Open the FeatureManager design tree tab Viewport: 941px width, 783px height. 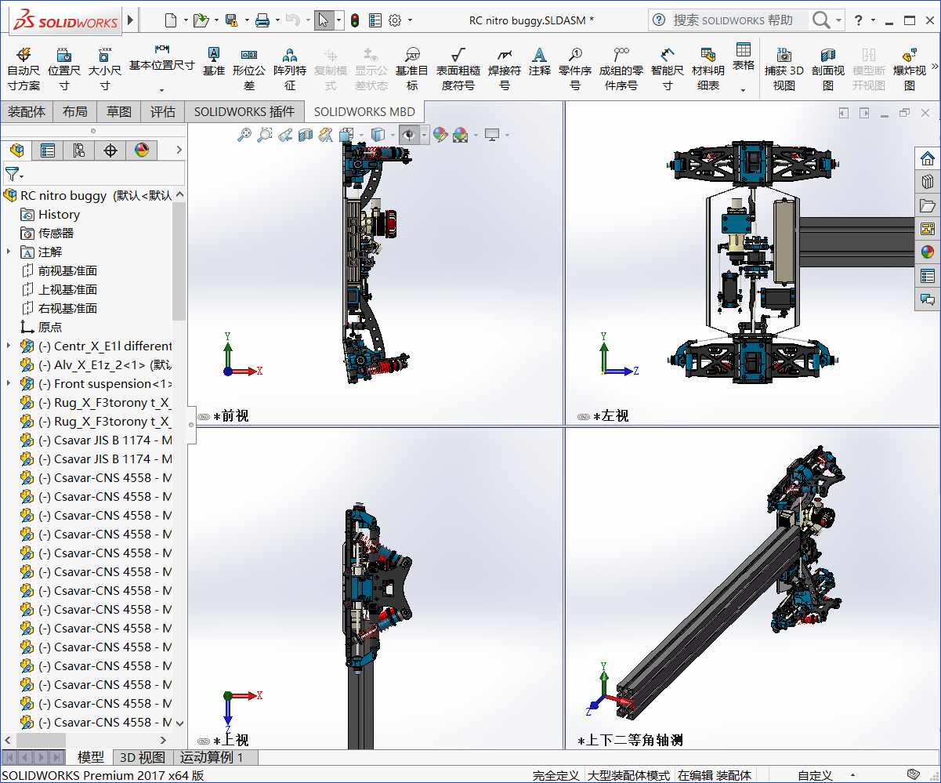pos(16,150)
